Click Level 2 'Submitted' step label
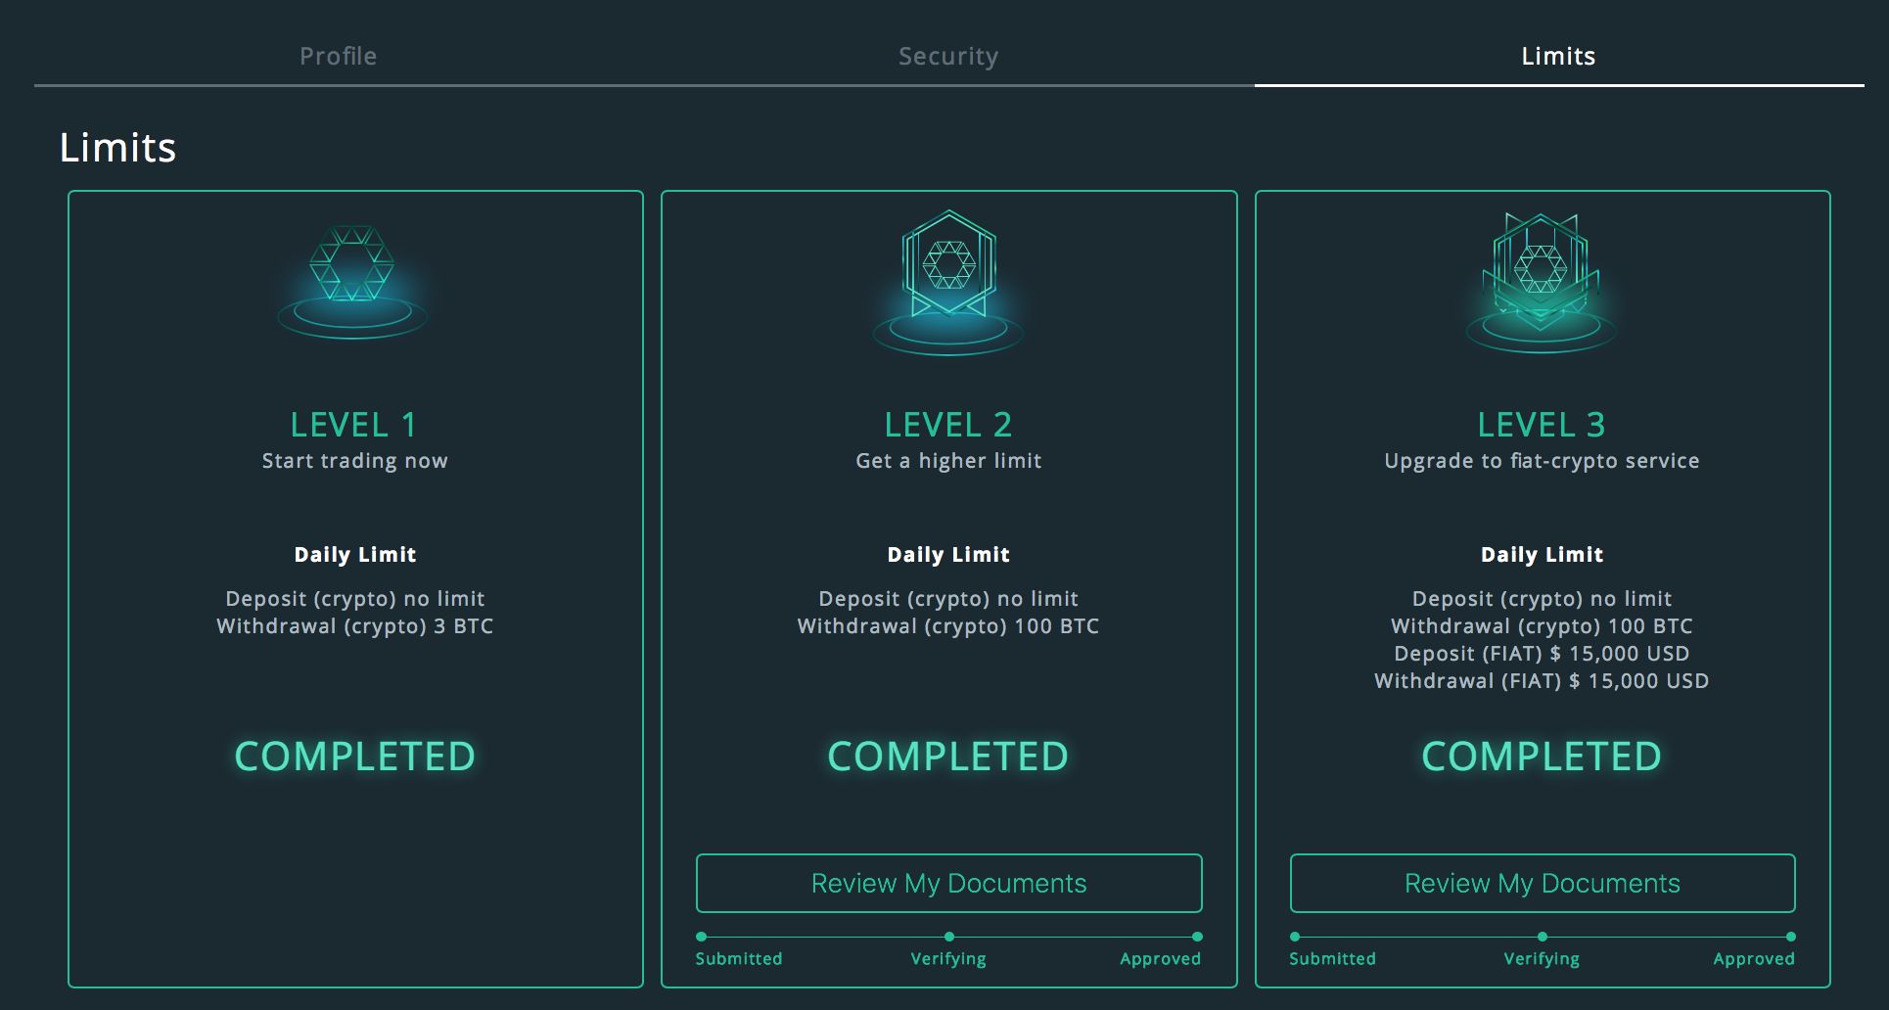Screen dimensions: 1889x1010 pyautogui.click(x=739, y=959)
